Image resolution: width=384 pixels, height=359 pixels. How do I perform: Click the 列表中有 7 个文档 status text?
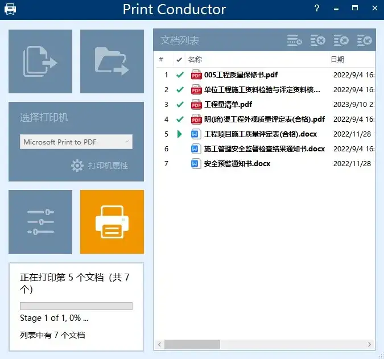(52, 335)
